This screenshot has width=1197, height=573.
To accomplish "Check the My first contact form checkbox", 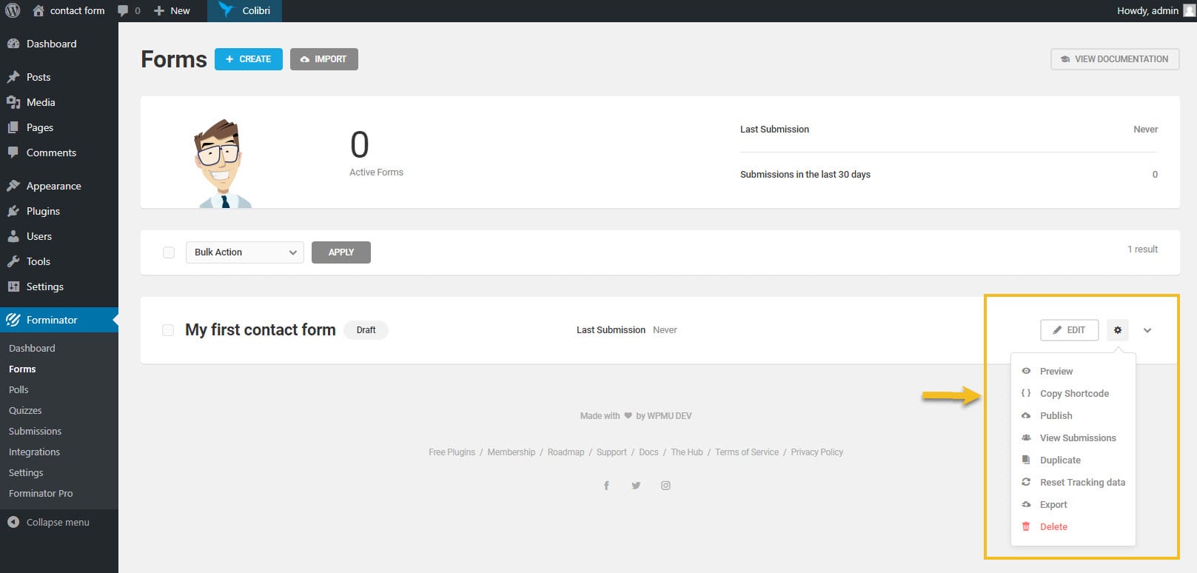I will (x=168, y=330).
